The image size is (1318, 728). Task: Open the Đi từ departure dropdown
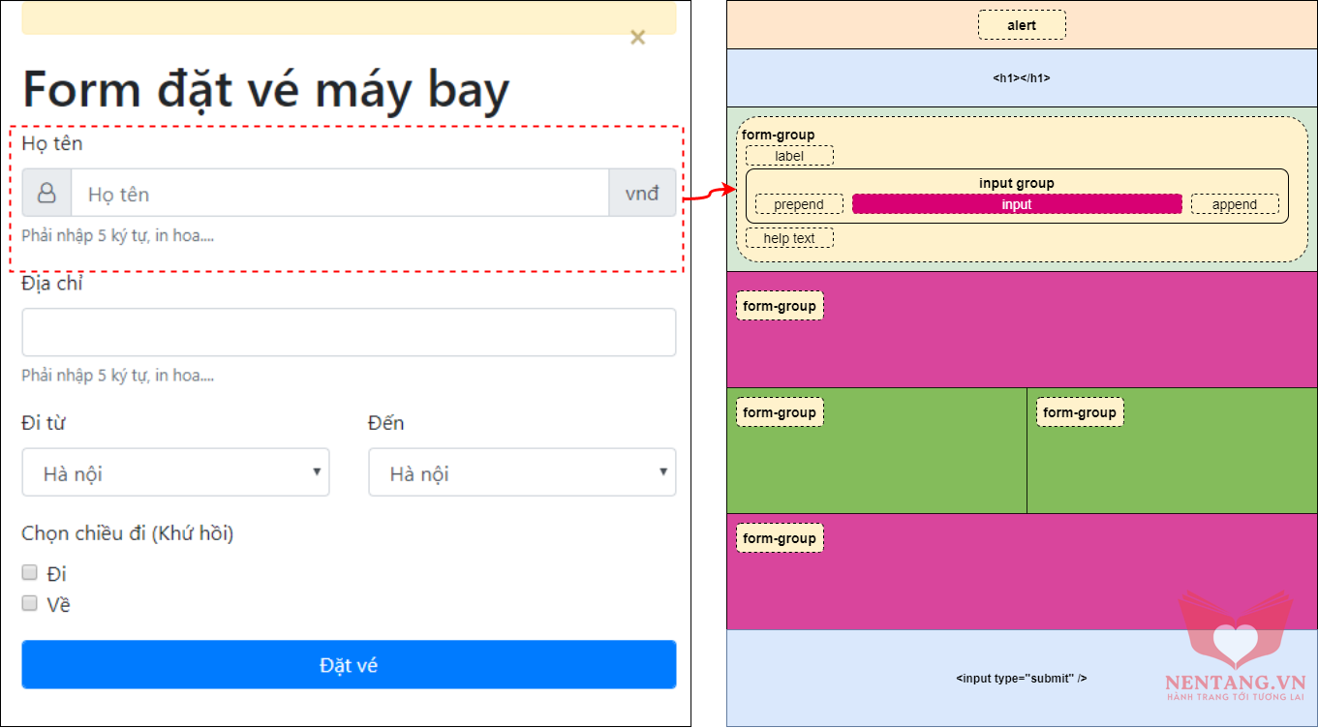pyautogui.click(x=175, y=472)
